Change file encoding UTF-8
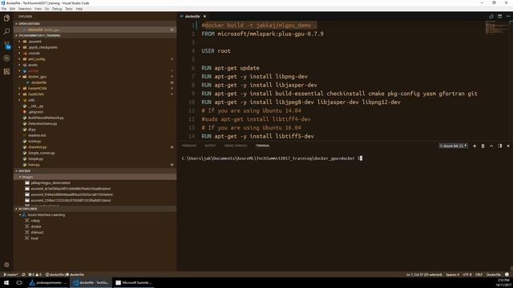 click(x=467, y=274)
